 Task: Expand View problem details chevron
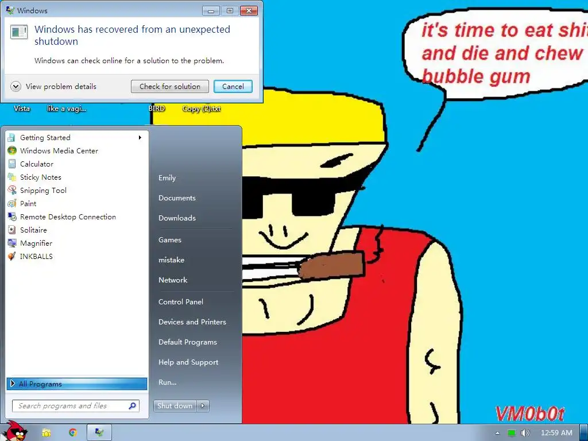pyautogui.click(x=16, y=87)
